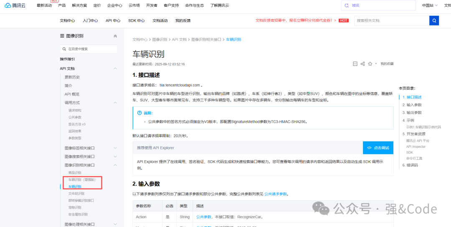Switch to the API 中心 tab
Viewport: 451px width, 227px height.
click(113, 21)
